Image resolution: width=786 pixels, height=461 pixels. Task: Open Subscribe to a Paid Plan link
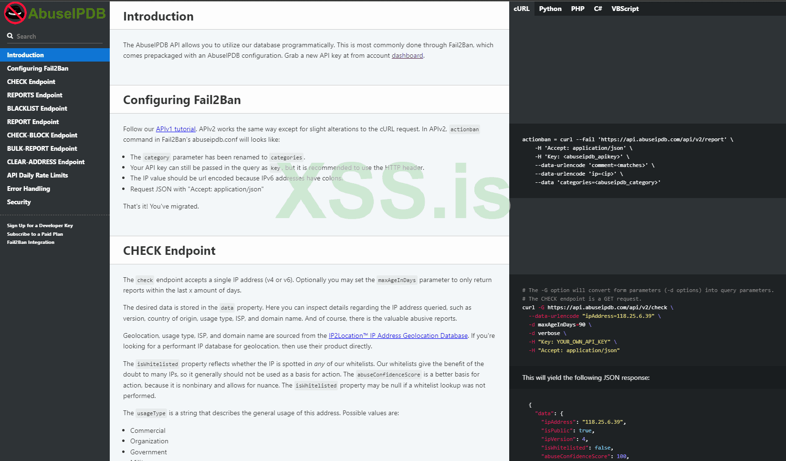[35, 234]
